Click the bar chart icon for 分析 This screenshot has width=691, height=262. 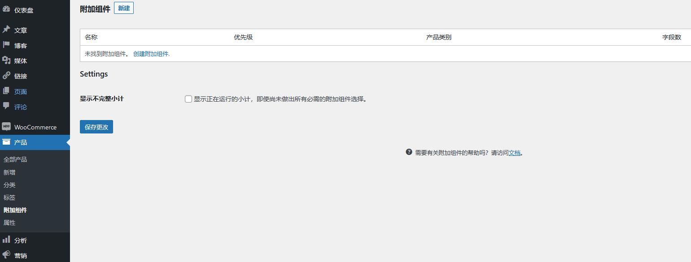click(x=6, y=240)
